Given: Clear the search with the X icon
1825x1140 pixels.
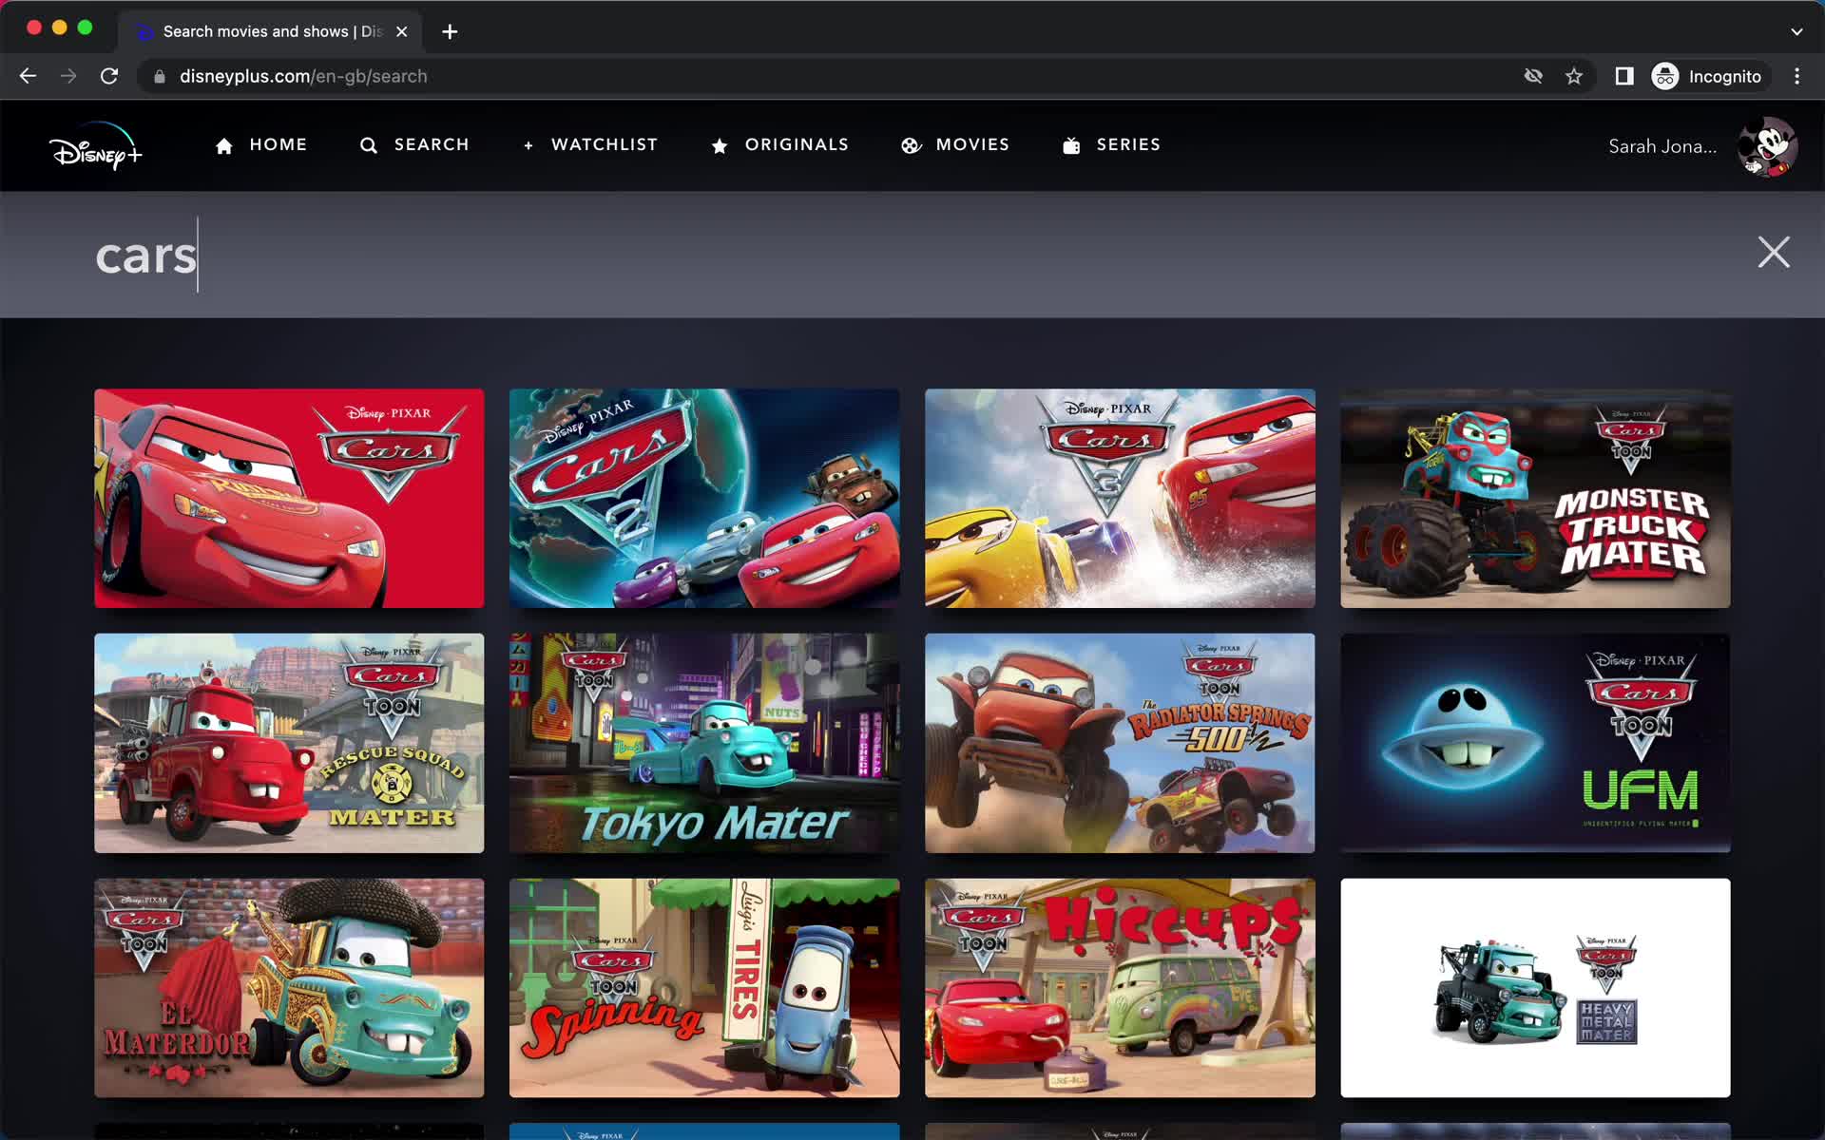Looking at the screenshot, I should tap(1774, 252).
